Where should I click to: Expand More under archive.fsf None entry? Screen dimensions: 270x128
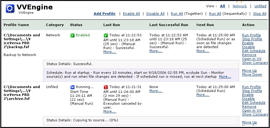coord(156,91)
